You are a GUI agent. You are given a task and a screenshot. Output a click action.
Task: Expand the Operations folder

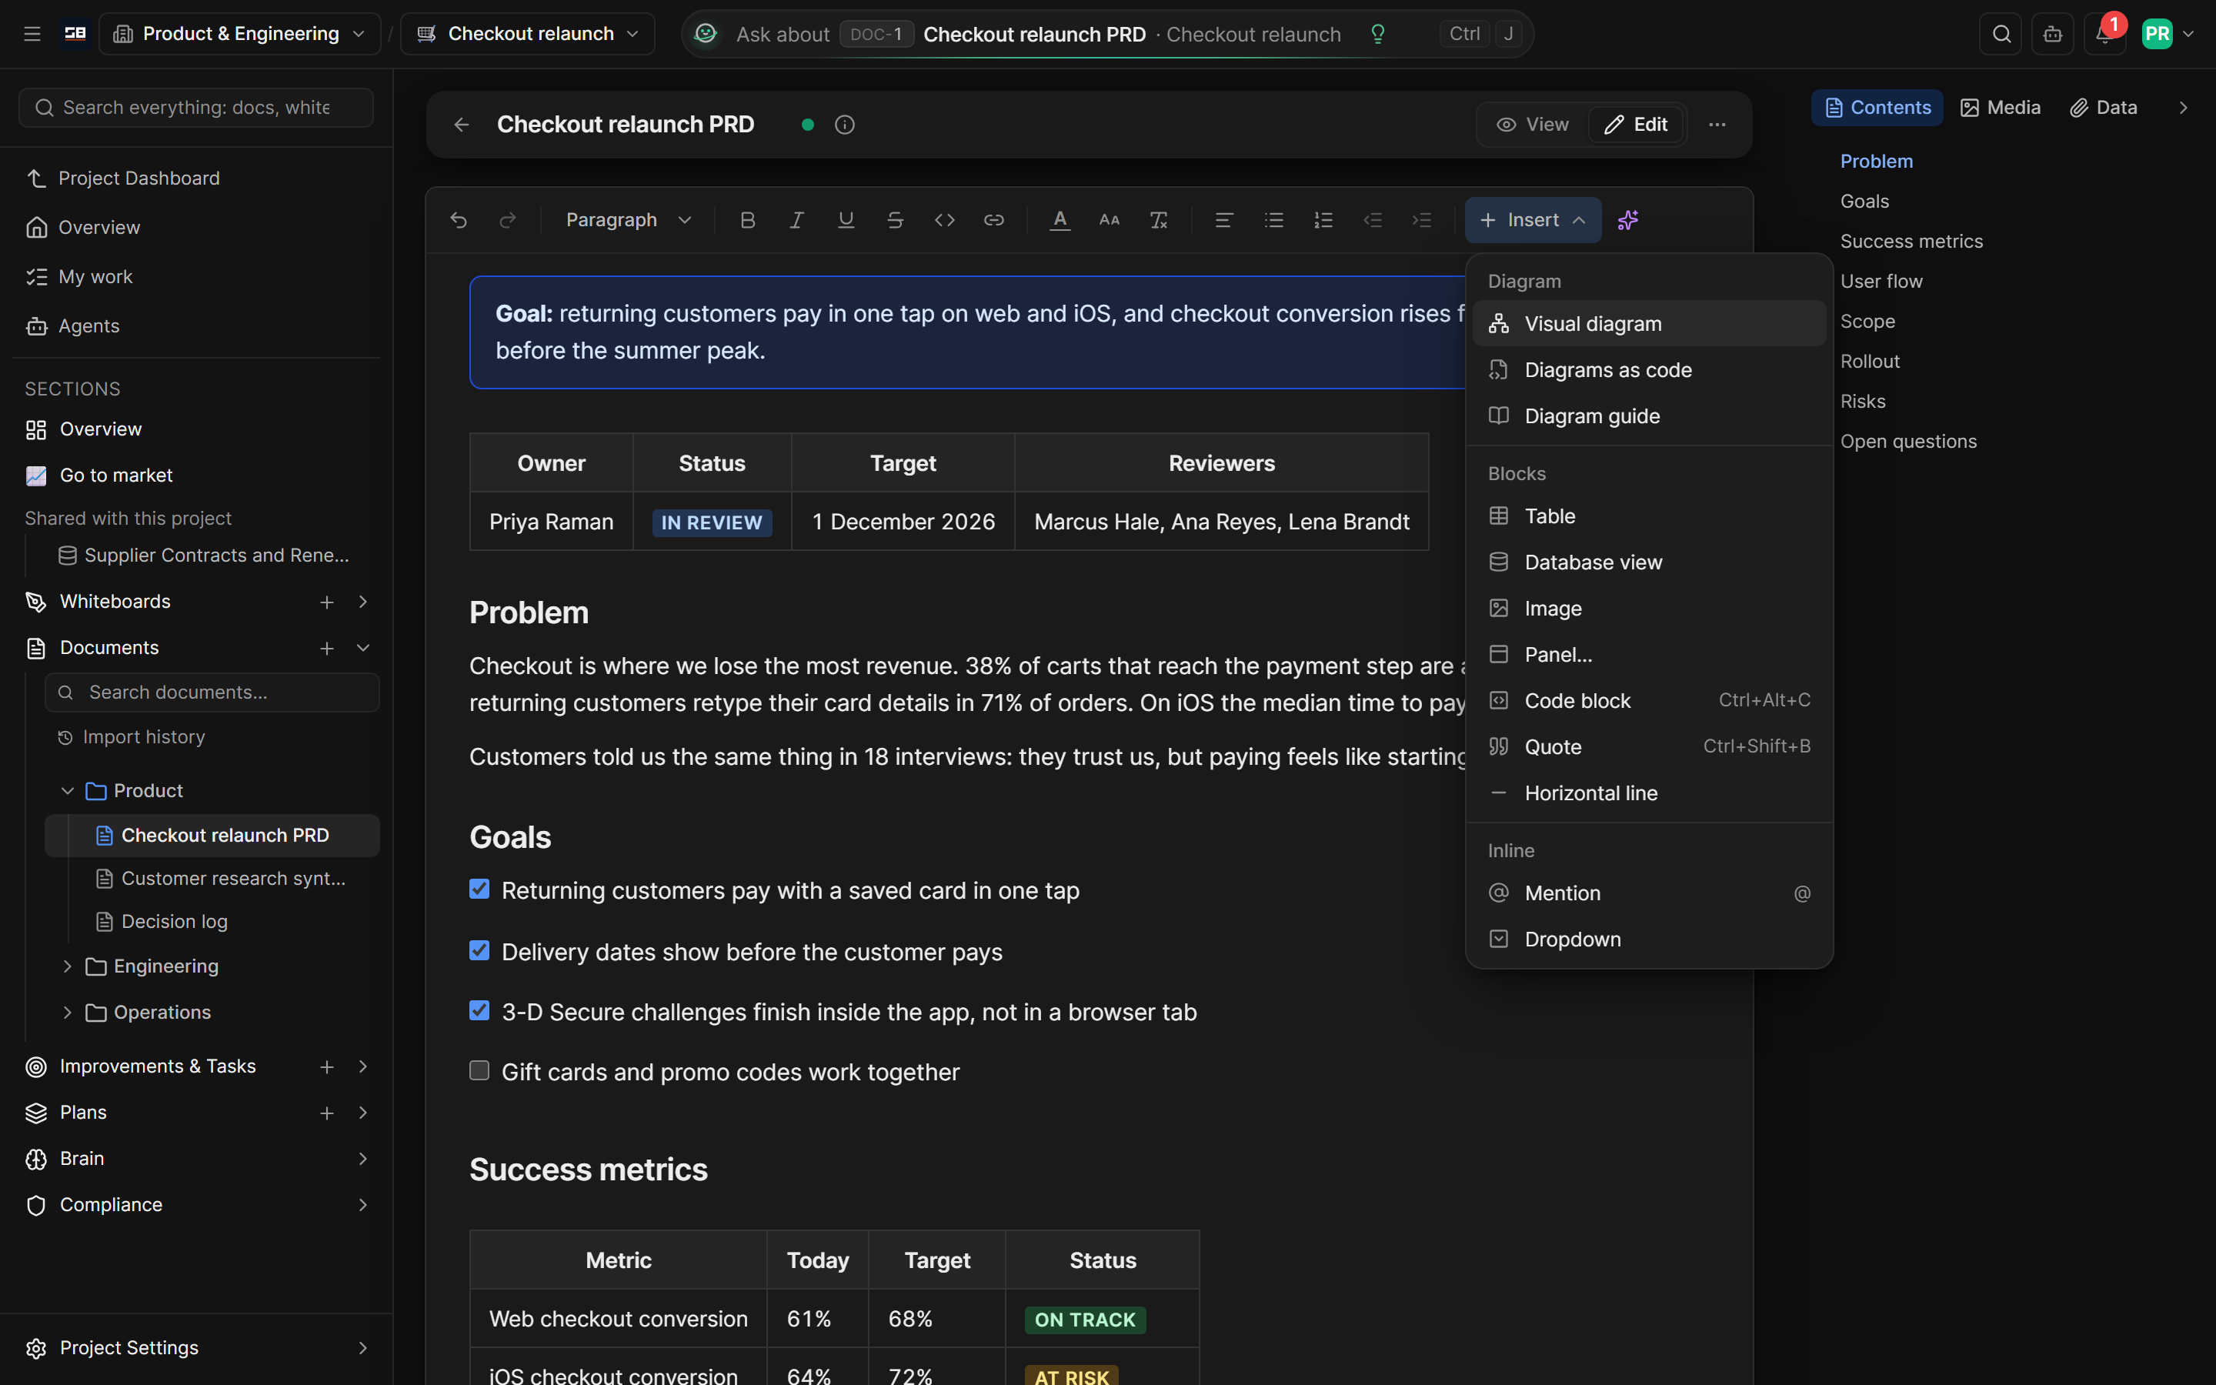coord(67,1012)
